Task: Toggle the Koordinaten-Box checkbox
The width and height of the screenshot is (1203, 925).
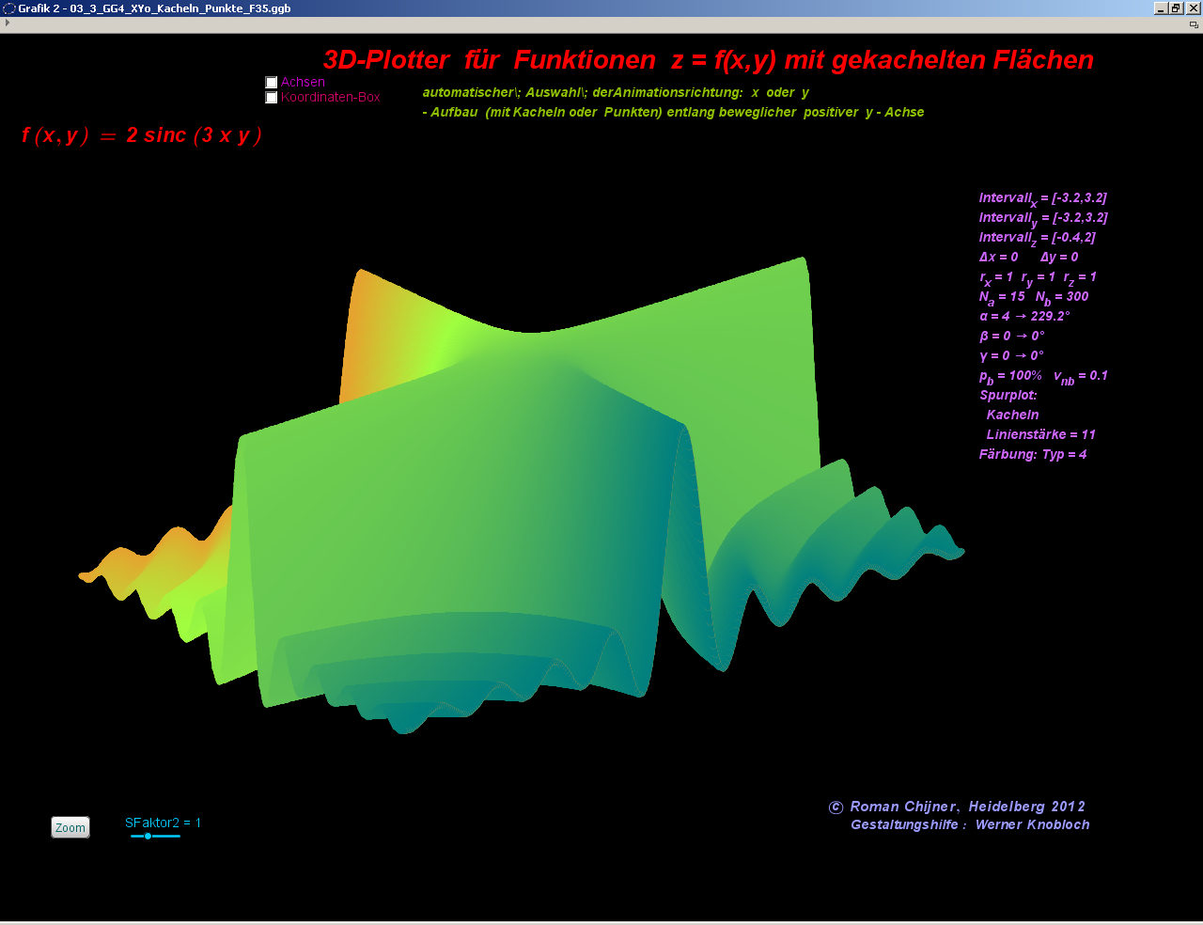Action: click(272, 98)
